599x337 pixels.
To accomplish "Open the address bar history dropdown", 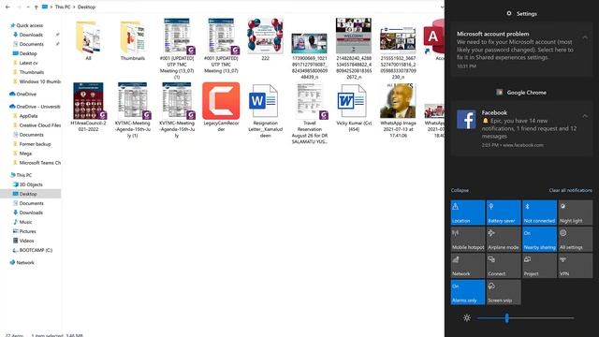I will (x=442, y=7).
